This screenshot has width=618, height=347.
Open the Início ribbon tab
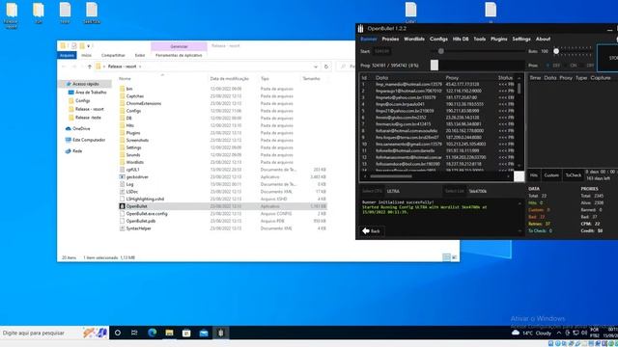(86, 55)
